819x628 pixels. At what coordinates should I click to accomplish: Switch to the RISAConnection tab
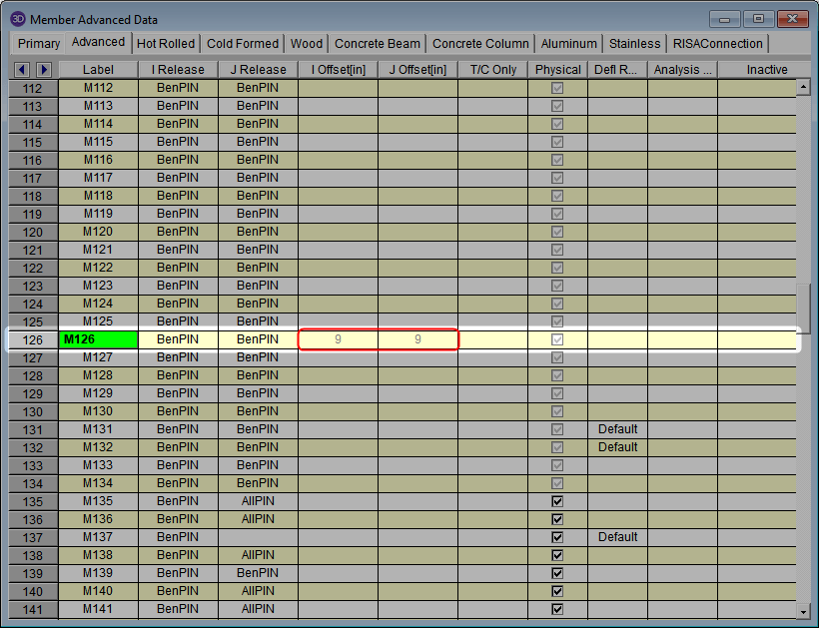click(717, 44)
